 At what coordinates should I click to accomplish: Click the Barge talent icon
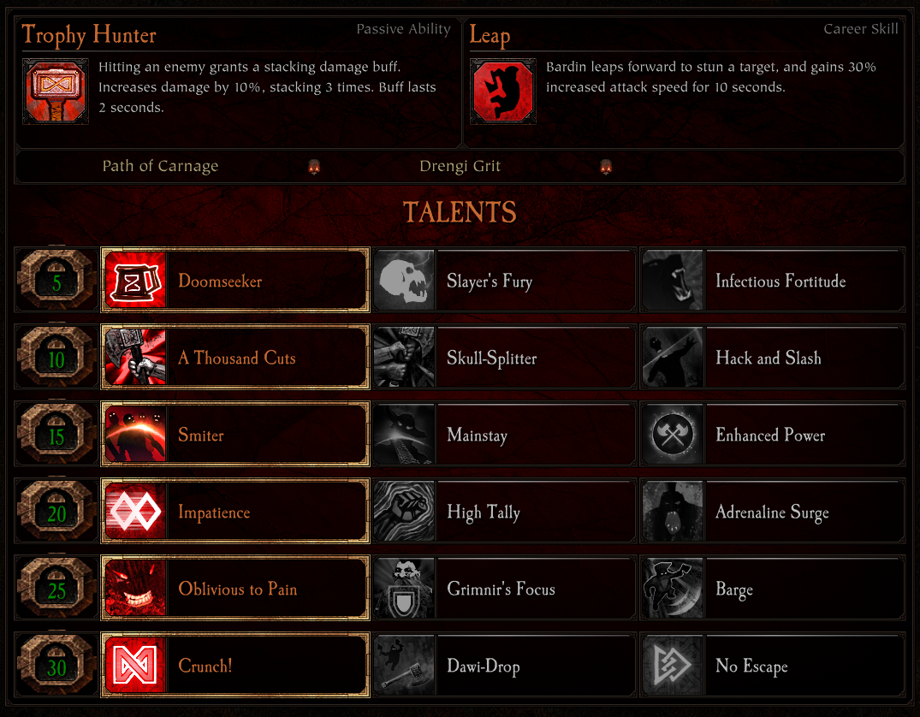673,589
